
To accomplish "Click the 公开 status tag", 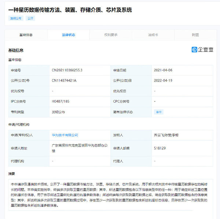I will coord(30,18).
